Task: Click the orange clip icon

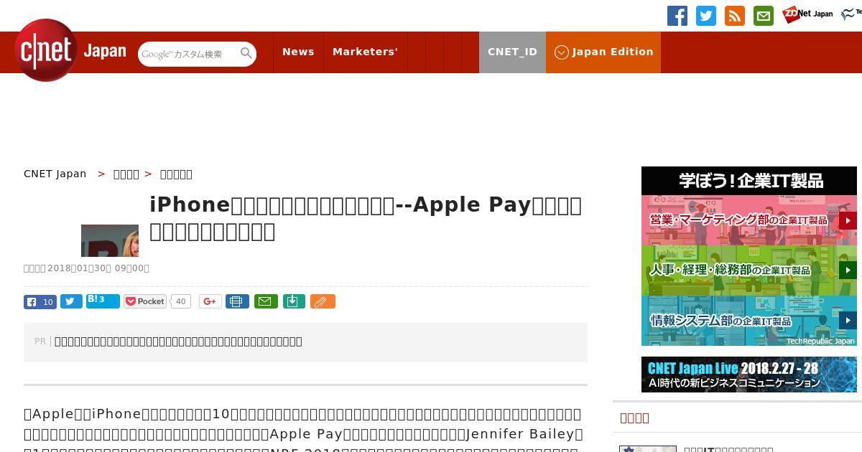Action: 323,301
